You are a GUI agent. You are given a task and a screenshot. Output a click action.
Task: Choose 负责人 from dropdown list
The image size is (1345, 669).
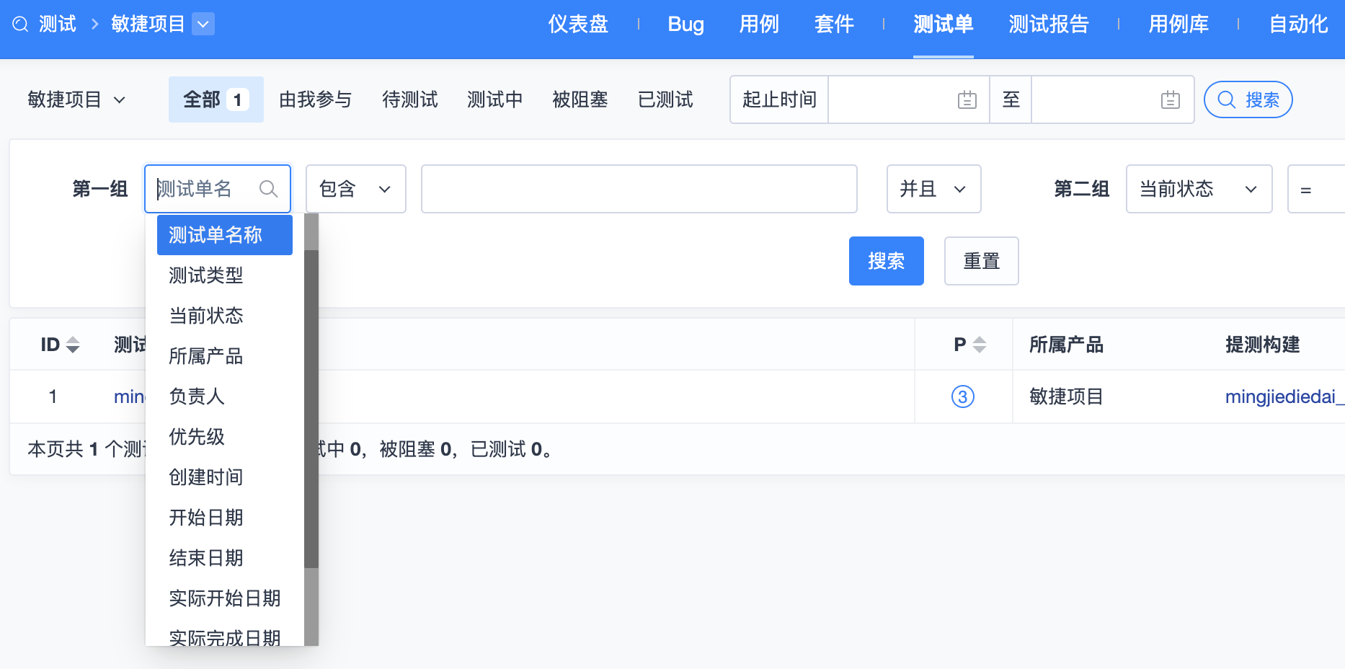coord(225,396)
